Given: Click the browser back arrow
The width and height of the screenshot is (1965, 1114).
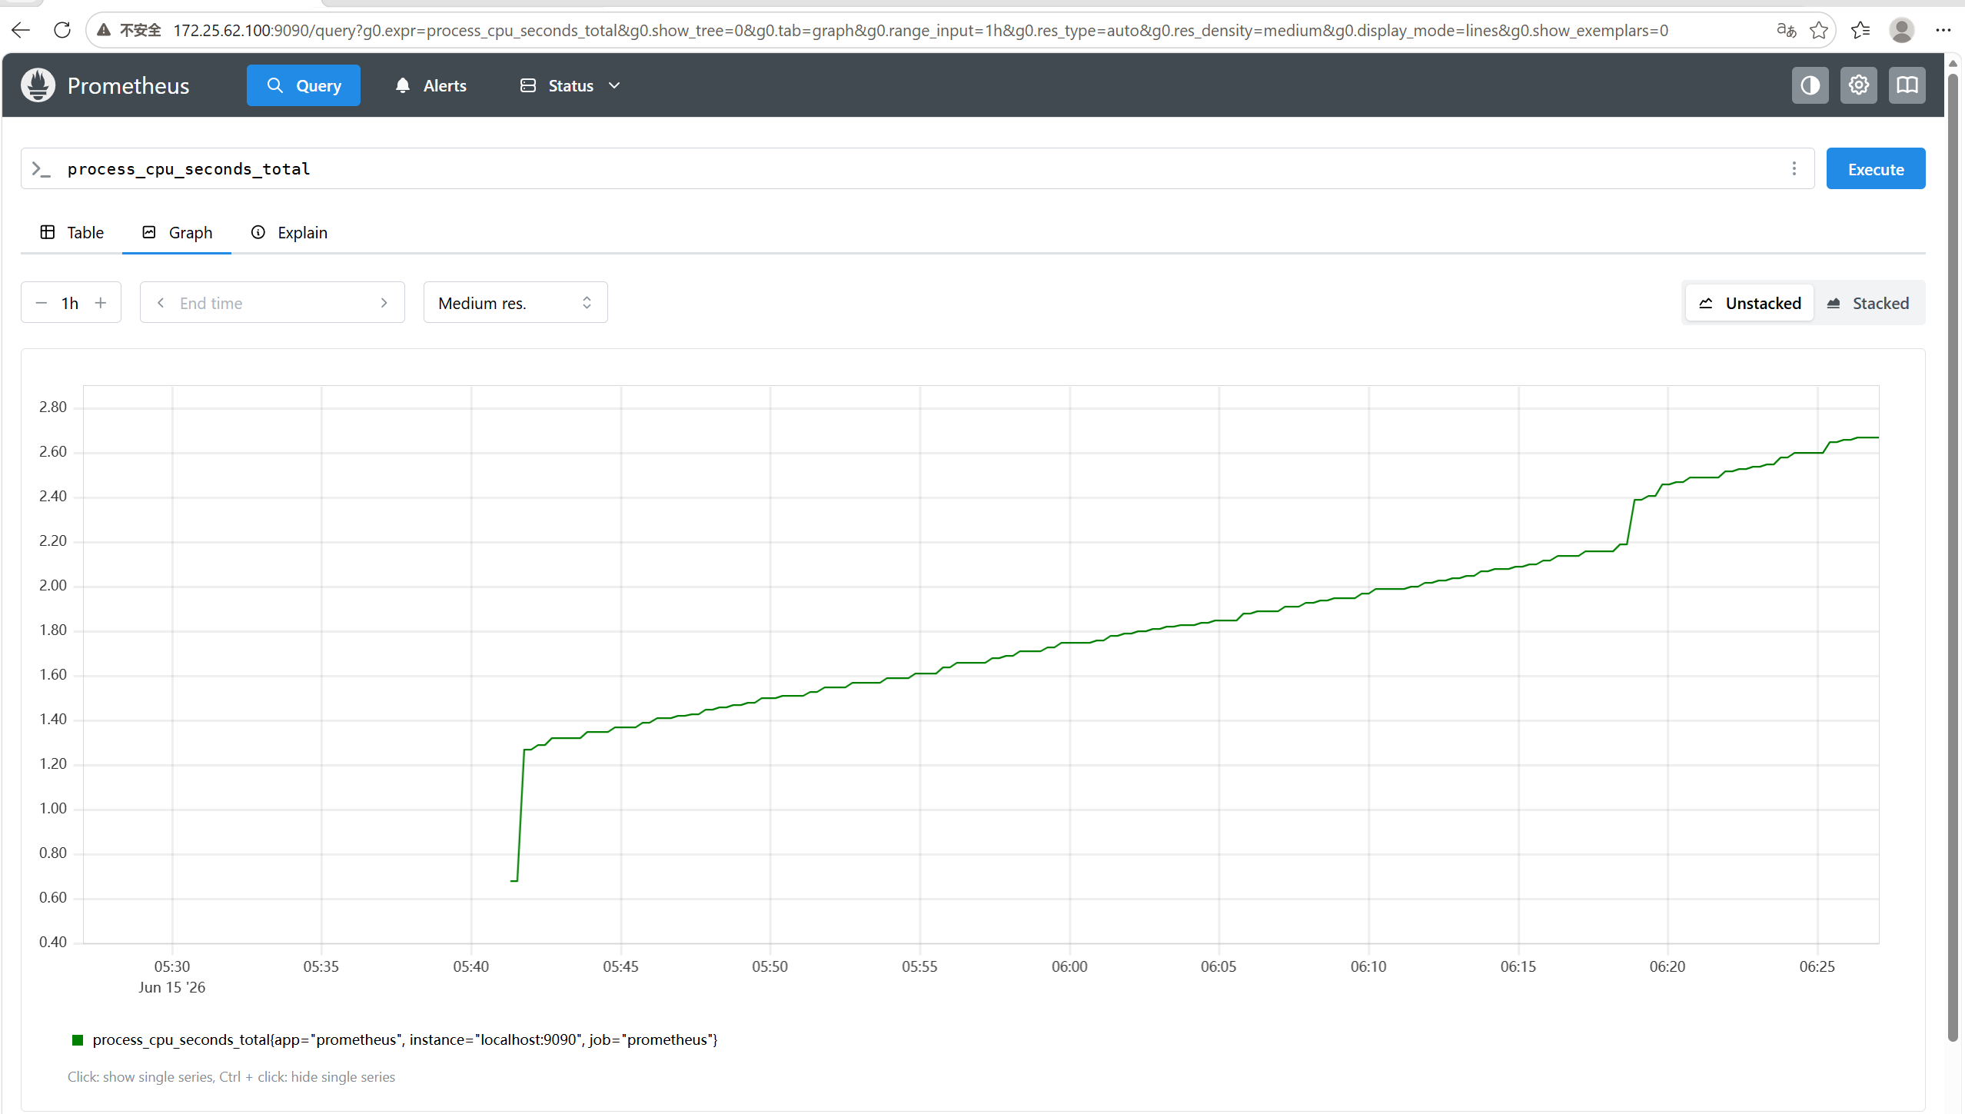Looking at the screenshot, I should pos(21,30).
